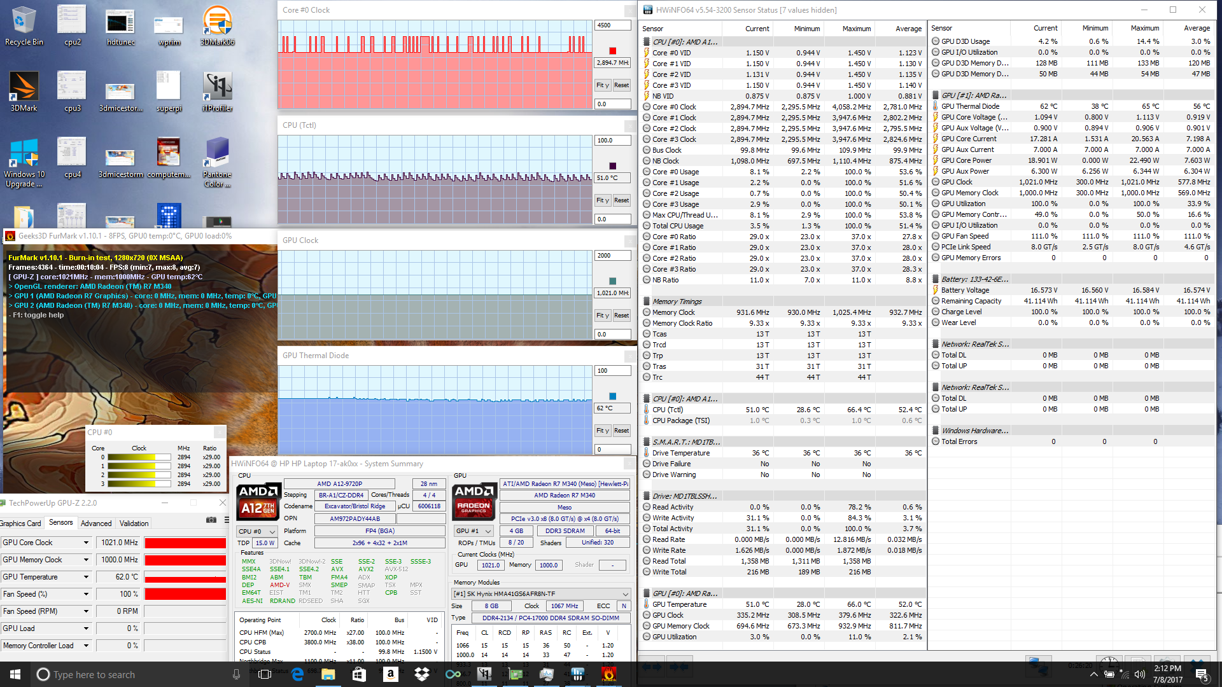Select the cpu4 desktop file
Viewport: 1222px width, 687px height.
[73, 158]
